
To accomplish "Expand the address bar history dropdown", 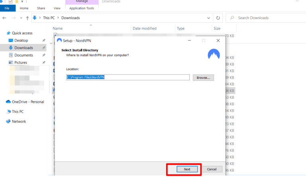I will coord(209,18).
